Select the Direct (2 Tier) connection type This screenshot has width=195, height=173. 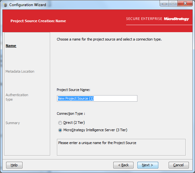coord(60,123)
